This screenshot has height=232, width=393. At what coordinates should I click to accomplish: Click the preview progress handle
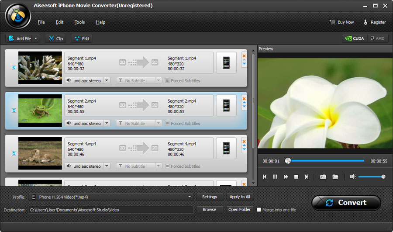(288, 161)
